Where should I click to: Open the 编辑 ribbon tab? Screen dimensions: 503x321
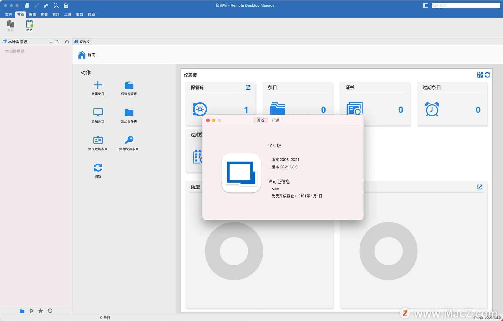click(x=32, y=14)
